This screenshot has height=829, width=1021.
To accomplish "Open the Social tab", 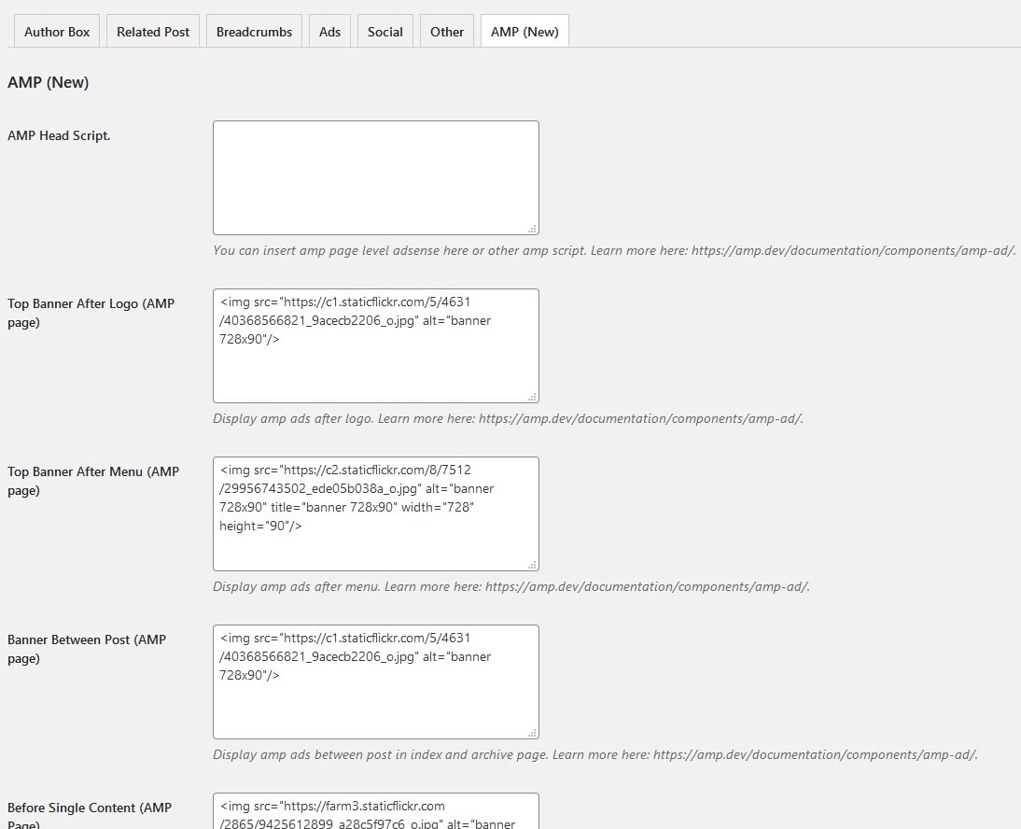I will [x=385, y=31].
